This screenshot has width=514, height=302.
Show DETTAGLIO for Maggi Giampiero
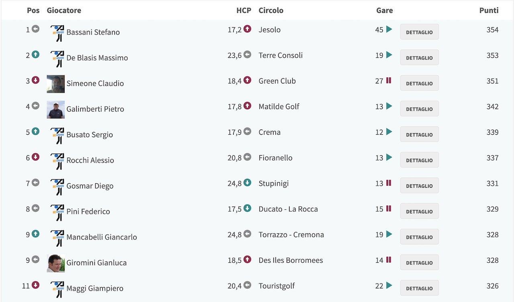pyautogui.click(x=419, y=288)
